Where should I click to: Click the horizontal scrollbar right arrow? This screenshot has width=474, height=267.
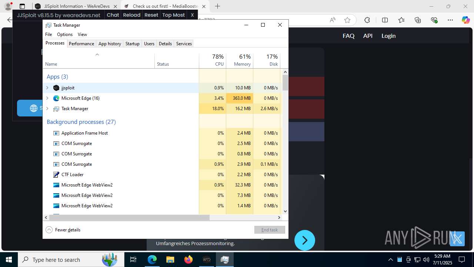coord(279,218)
